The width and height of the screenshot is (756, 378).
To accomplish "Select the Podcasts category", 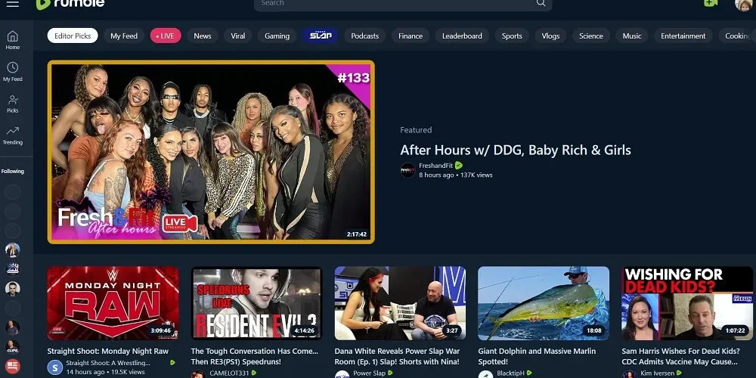I will click(364, 36).
